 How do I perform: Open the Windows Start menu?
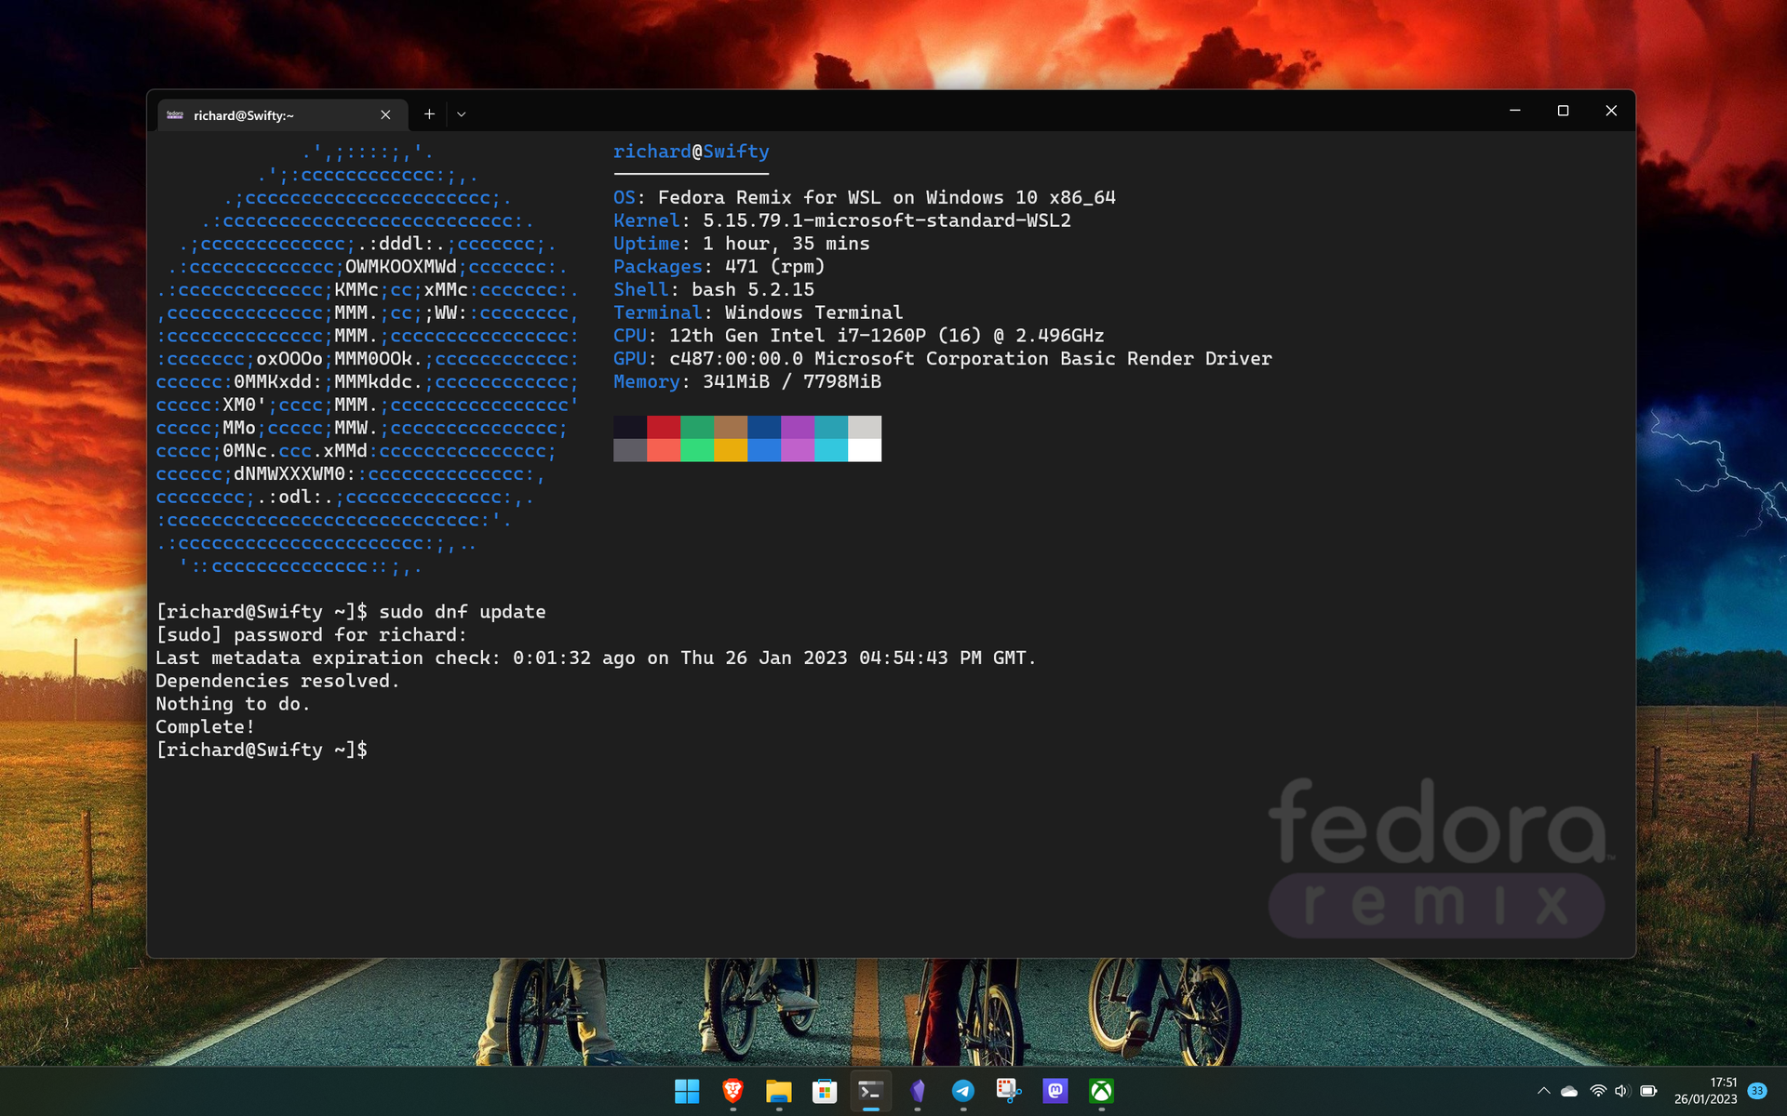tap(688, 1092)
